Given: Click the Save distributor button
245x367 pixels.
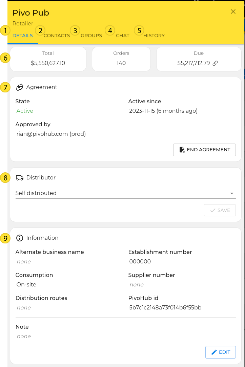Looking at the screenshot, I should [x=220, y=210].
